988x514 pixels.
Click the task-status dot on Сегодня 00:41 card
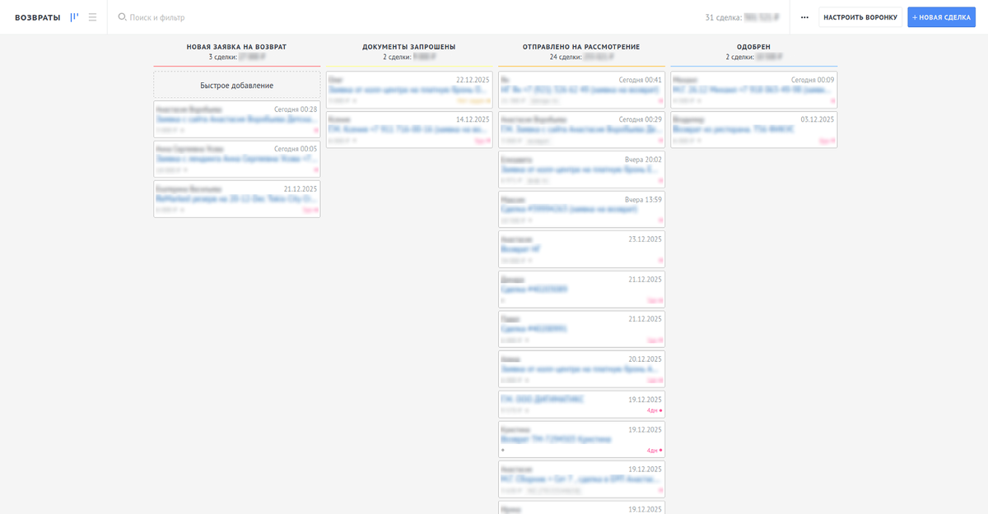click(x=660, y=100)
